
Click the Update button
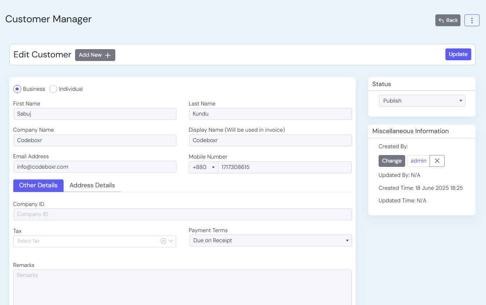pyautogui.click(x=458, y=55)
